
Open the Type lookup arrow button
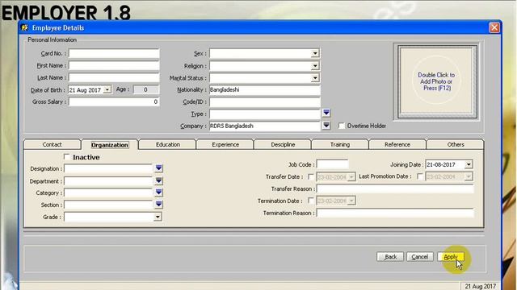326,113
